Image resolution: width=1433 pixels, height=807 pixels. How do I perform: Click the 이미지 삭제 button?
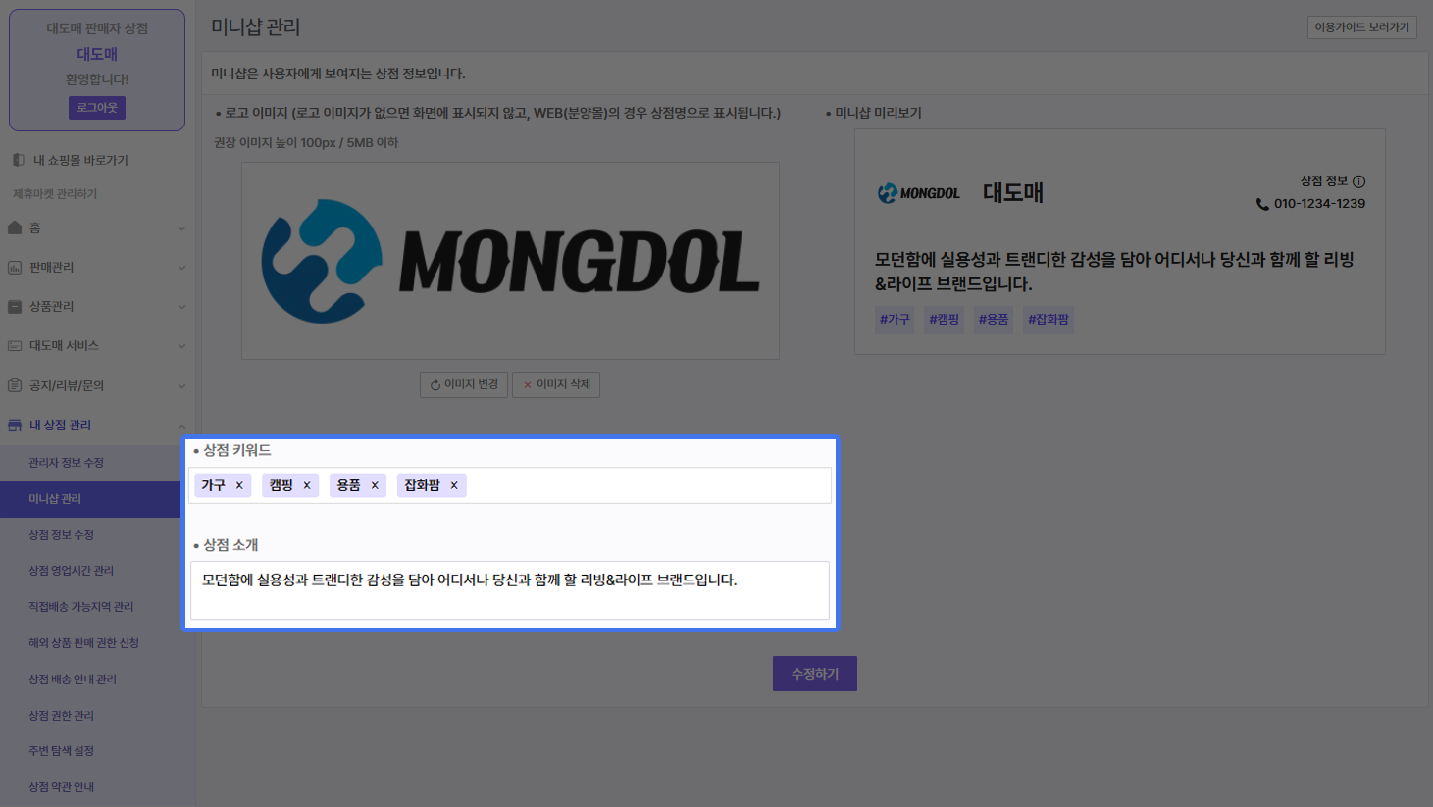point(557,384)
